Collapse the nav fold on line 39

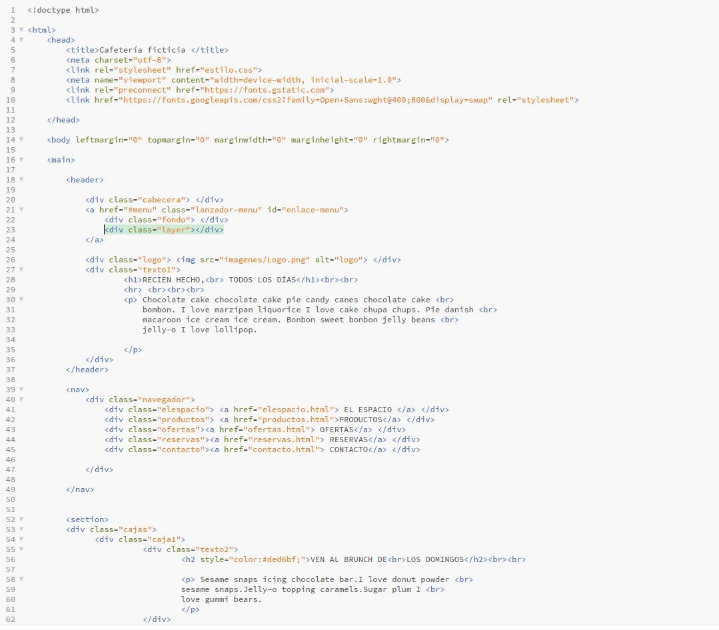21,390
